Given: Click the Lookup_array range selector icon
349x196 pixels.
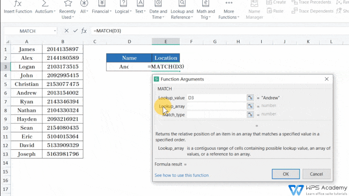Looking at the screenshot, I should point(250,106).
